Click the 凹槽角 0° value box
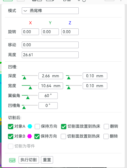Viewport: 127px width, 168px height. [x=48, y=105]
